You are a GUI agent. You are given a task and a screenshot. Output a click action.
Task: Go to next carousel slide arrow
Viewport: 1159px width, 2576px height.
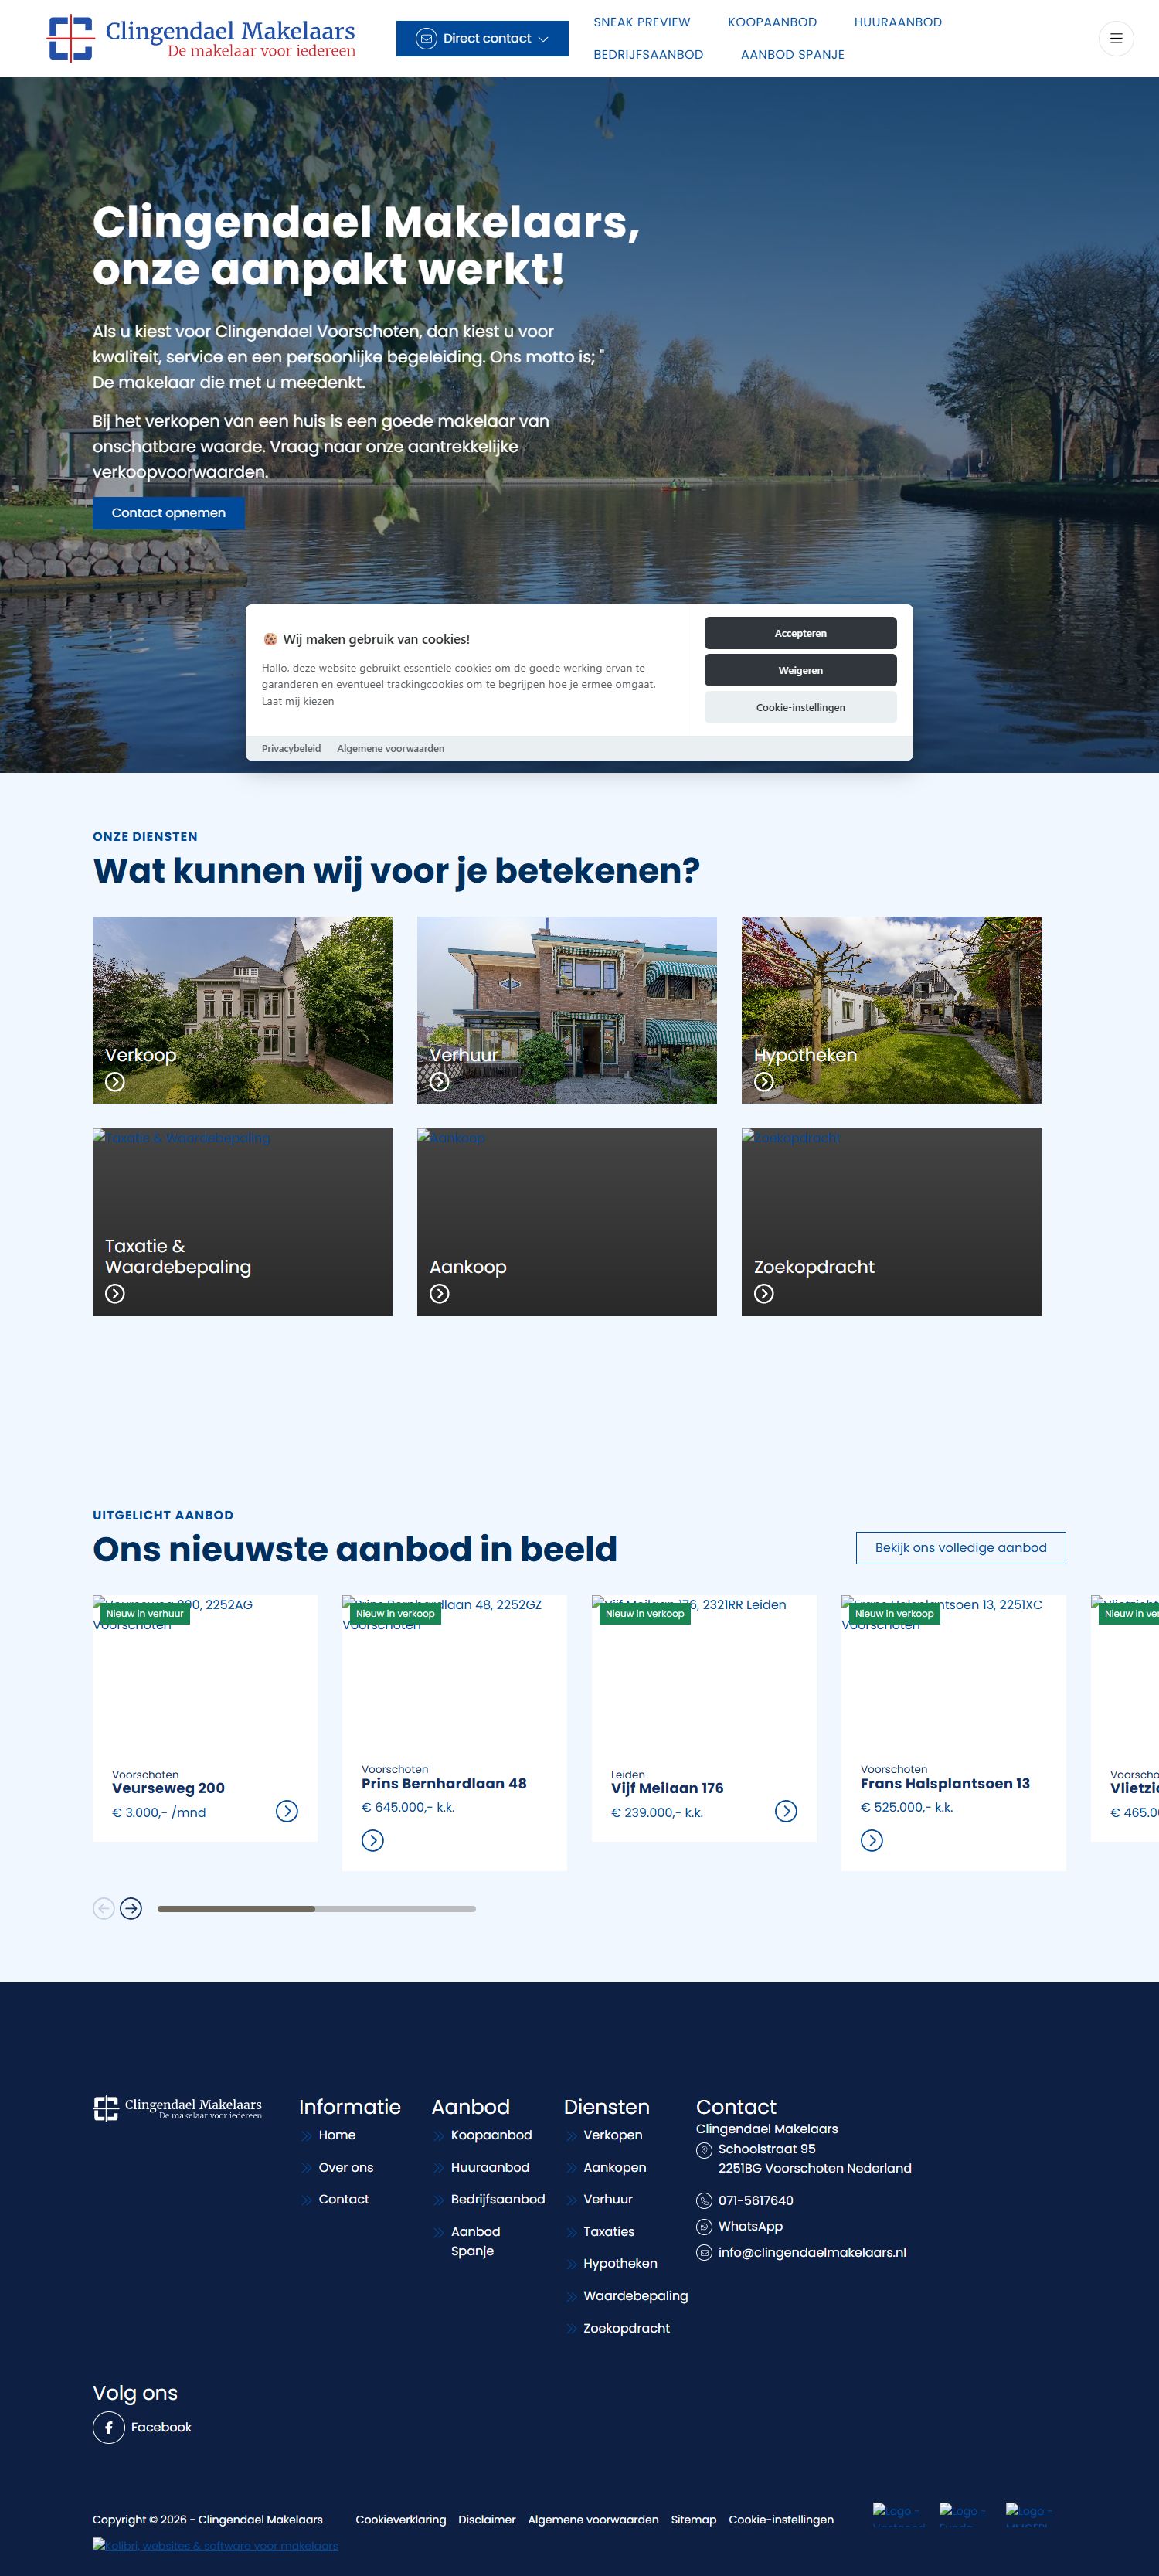(131, 1909)
